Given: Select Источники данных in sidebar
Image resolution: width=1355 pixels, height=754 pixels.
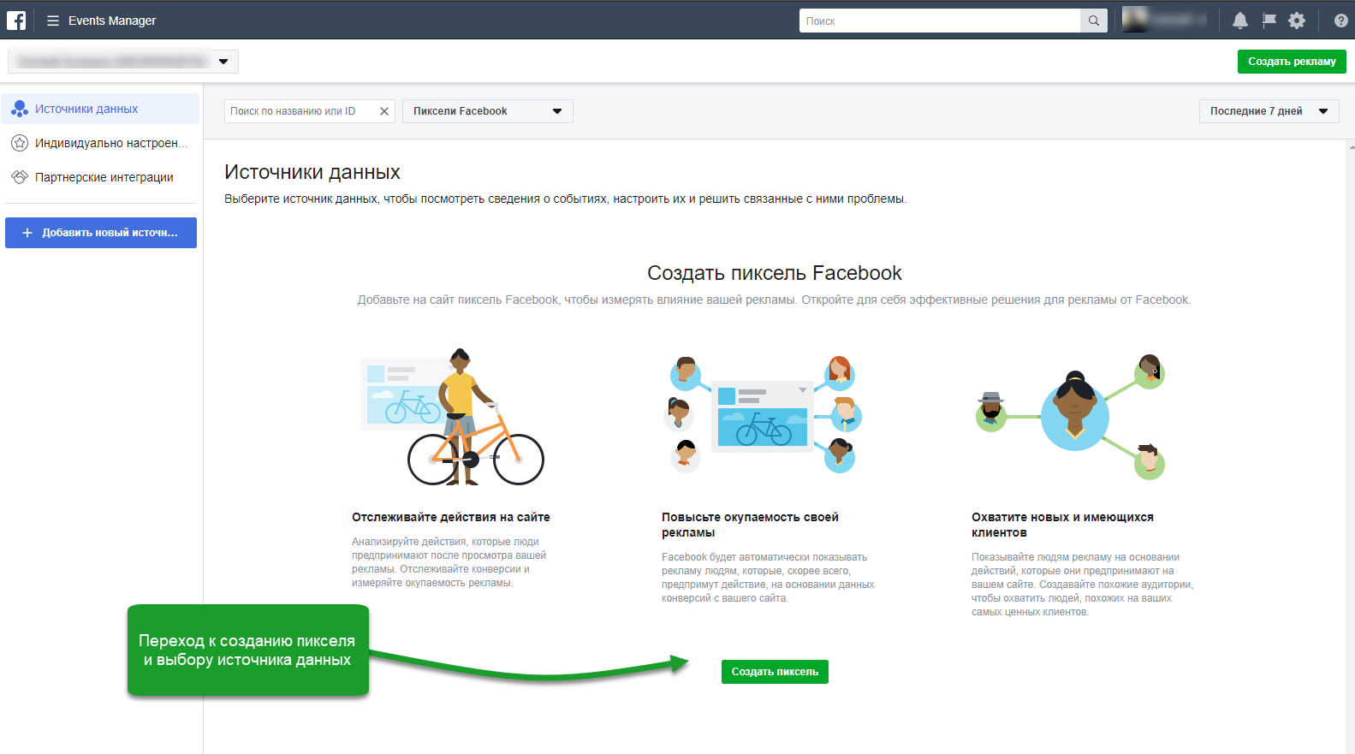Looking at the screenshot, I should (100, 109).
